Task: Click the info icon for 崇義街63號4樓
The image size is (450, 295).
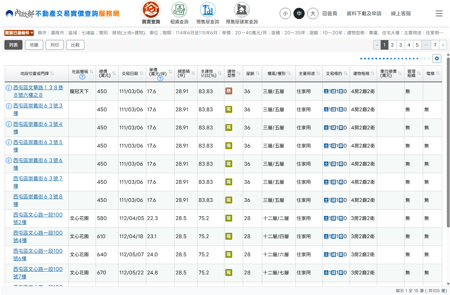Action: click(9, 124)
